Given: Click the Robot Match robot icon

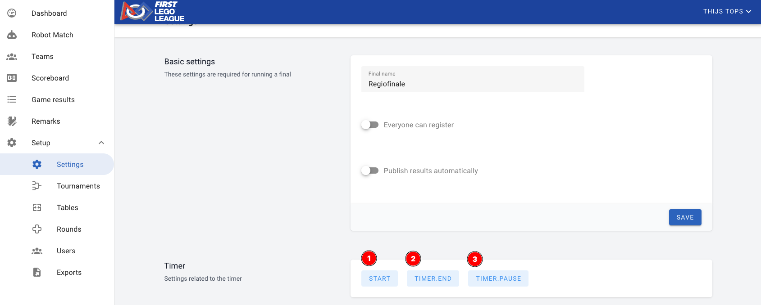Looking at the screenshot, I should [x=12, y=35].
